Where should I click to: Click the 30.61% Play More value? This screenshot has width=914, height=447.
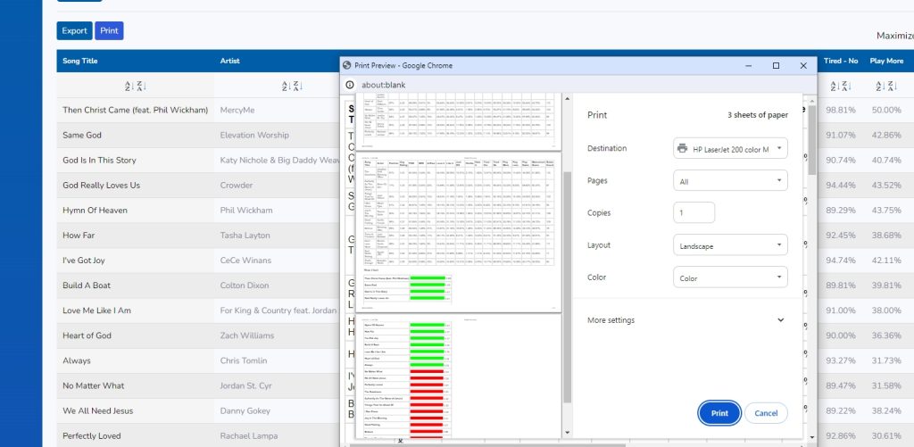[x=886, y=435]
